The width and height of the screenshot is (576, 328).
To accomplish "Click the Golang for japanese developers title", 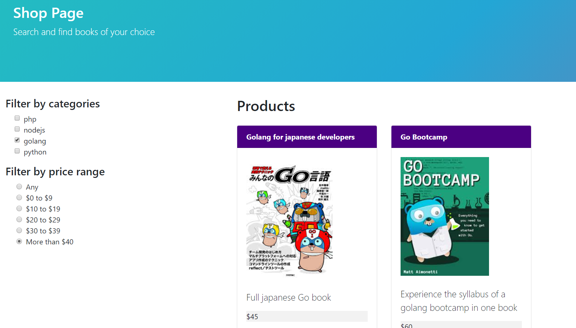I will (300, 137).
